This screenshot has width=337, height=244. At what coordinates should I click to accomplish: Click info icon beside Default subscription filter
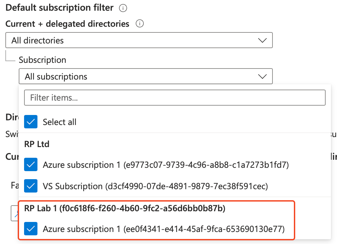tap(123, 8)
